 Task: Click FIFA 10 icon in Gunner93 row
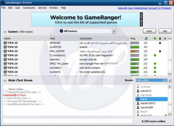5,72
